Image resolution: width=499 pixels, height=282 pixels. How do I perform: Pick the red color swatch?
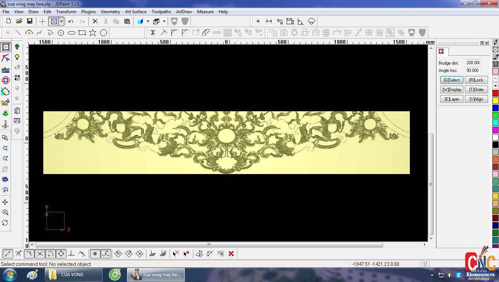(x=495, y=93)
